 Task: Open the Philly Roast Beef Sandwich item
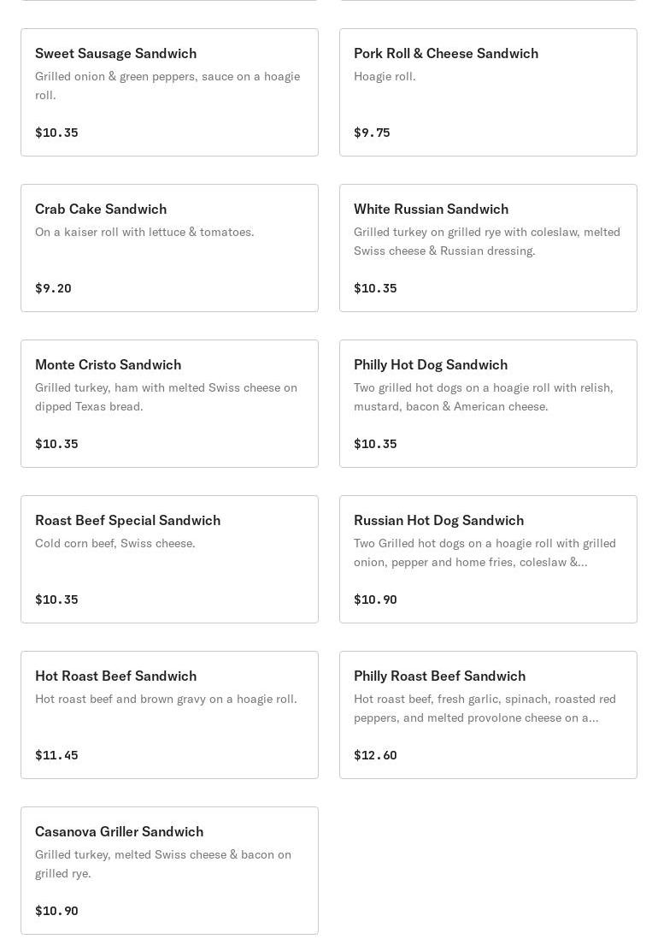point(488,715)
